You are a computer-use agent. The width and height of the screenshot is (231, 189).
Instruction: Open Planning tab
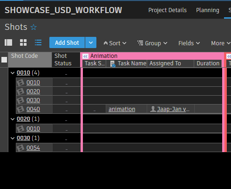(208, 10)
